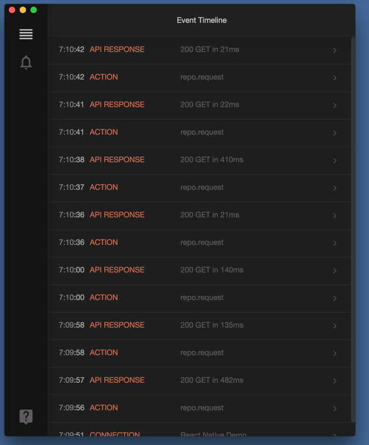Click the notifications bell icon

(x=26, y=63)
